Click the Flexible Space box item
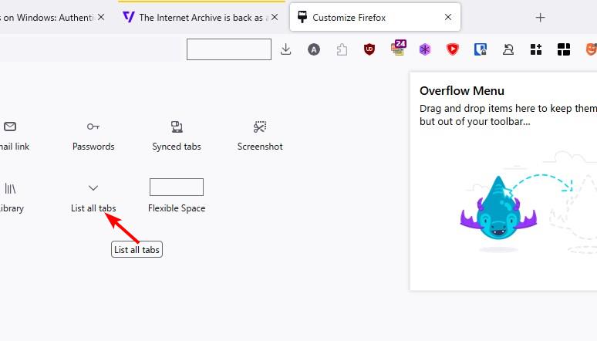The image size is (597, 341). click(177, 187)
